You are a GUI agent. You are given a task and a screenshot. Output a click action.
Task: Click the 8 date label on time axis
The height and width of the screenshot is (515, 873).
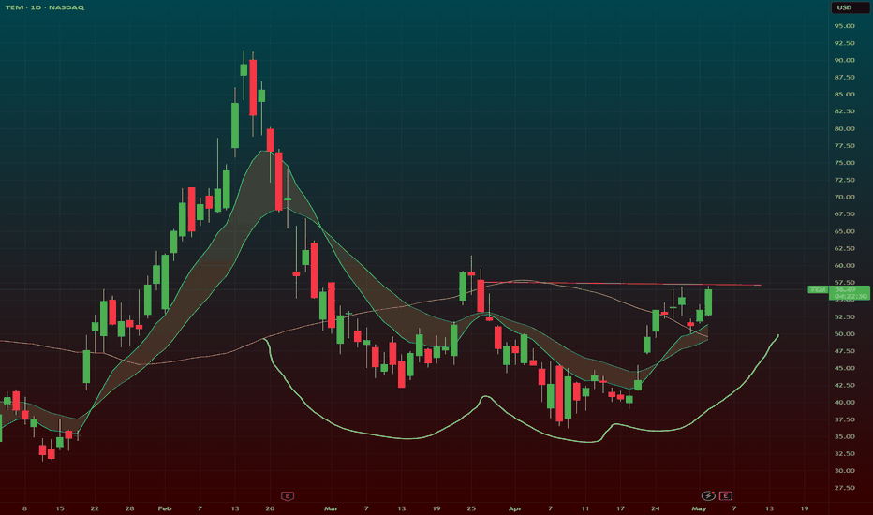point(24,508)
